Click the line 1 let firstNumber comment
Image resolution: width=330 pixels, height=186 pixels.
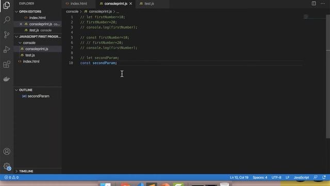tap(103, 17)
